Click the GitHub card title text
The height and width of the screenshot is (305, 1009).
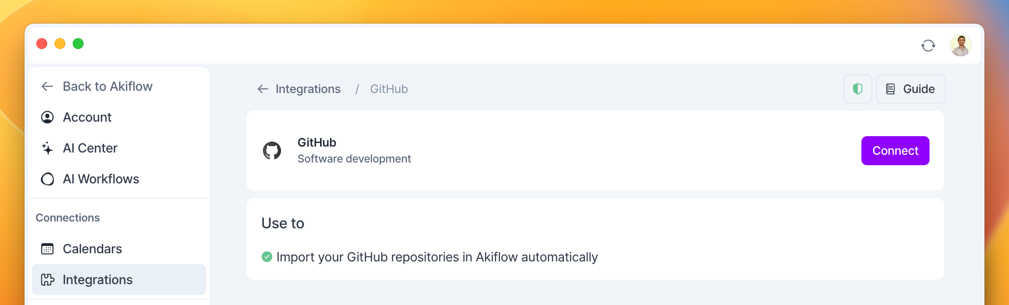pyautogui.click(x=317, y=143)
